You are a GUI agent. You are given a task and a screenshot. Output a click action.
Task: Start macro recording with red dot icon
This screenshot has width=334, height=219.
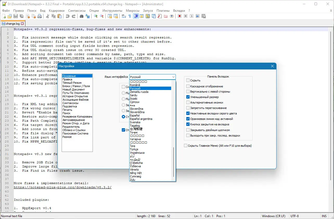coord(179,16)
